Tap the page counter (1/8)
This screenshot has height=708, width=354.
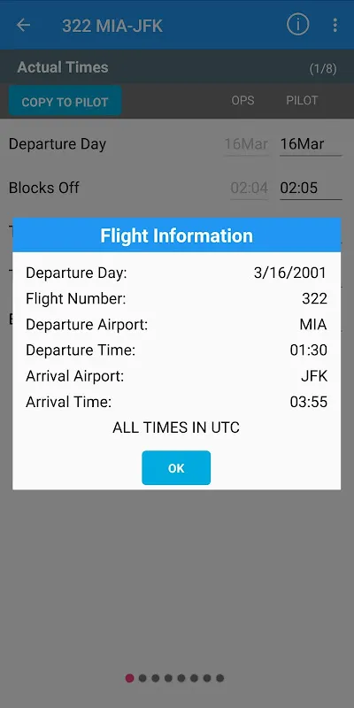323,69
